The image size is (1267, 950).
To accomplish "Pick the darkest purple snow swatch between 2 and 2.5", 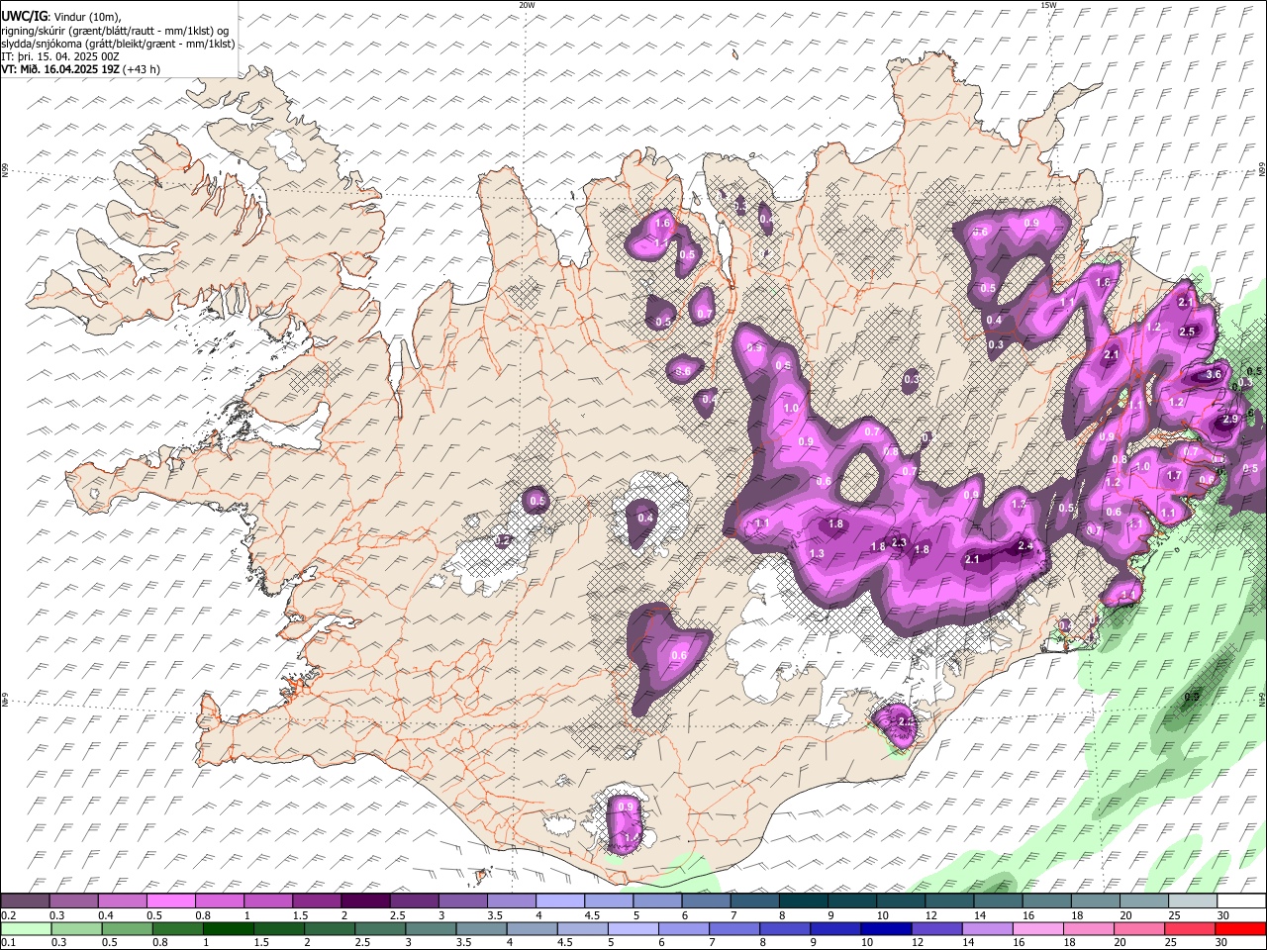I will pos(364,902).
